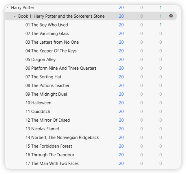Click new count 20 for The Boy Who Lived

pos(121,25)
